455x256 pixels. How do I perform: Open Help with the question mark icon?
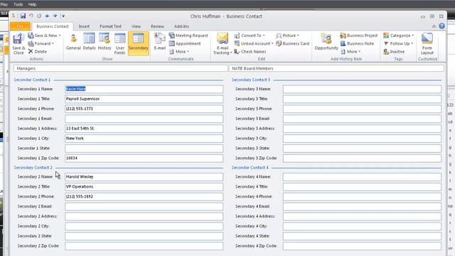pos(441,26)
